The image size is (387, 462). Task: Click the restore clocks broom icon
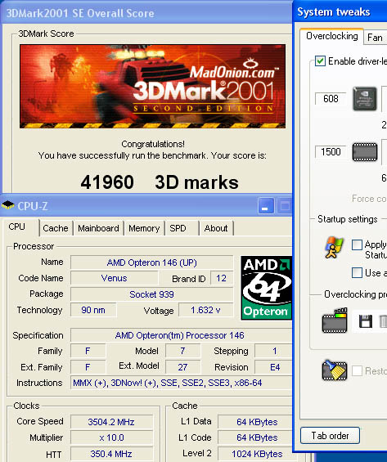coord(335,370)
